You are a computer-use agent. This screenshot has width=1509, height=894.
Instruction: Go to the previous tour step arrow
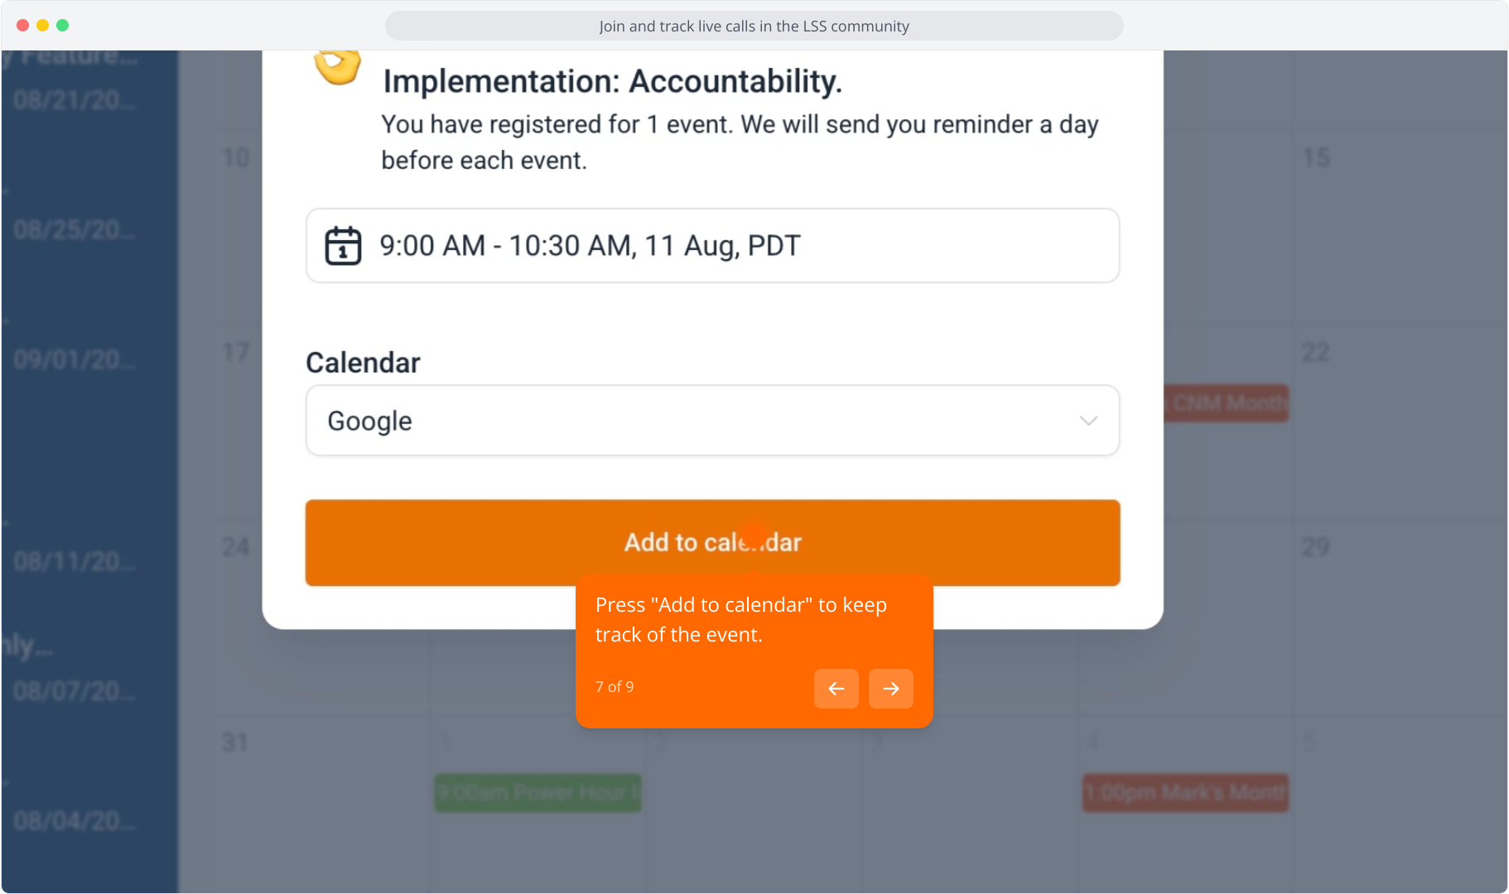point(836,688)
